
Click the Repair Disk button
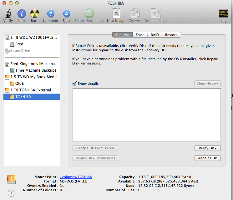click(207, 158)
